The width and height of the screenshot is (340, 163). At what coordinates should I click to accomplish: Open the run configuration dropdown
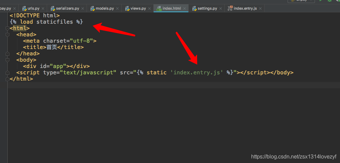tap(301, 1)
